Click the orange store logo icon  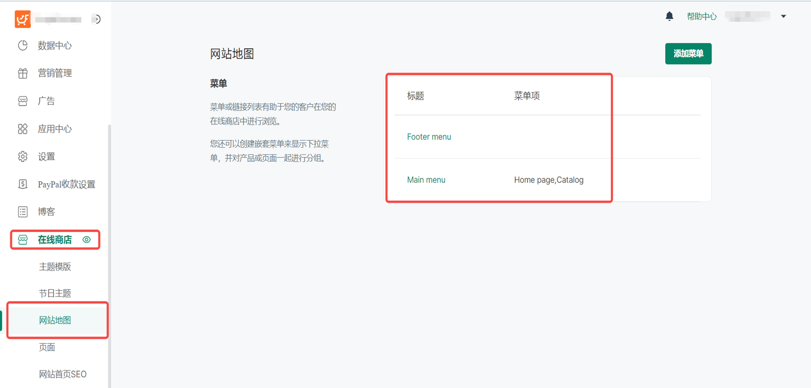pyautogui.click(x=23, y=19)
